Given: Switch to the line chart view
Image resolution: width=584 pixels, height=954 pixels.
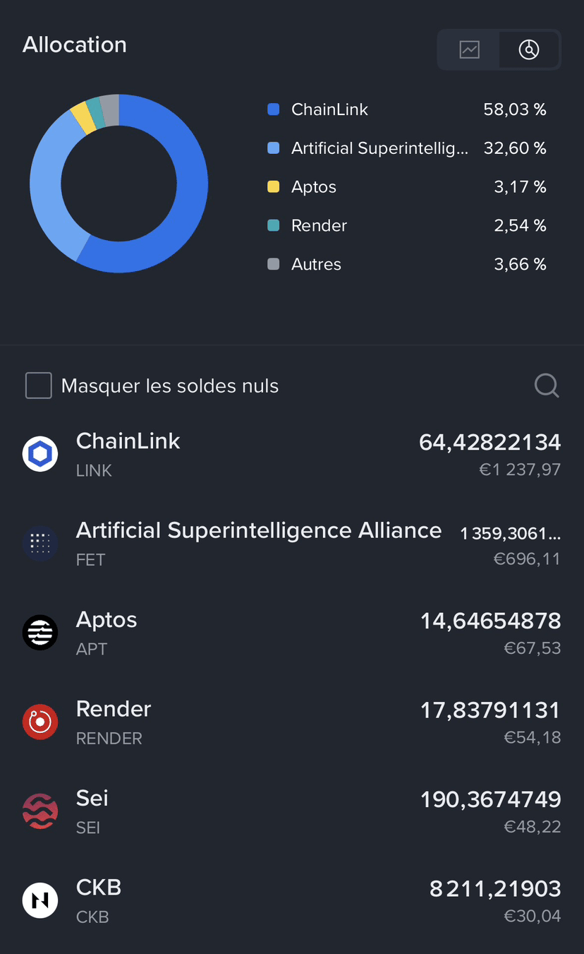Looking at the screenshot, I should (469, 49).
